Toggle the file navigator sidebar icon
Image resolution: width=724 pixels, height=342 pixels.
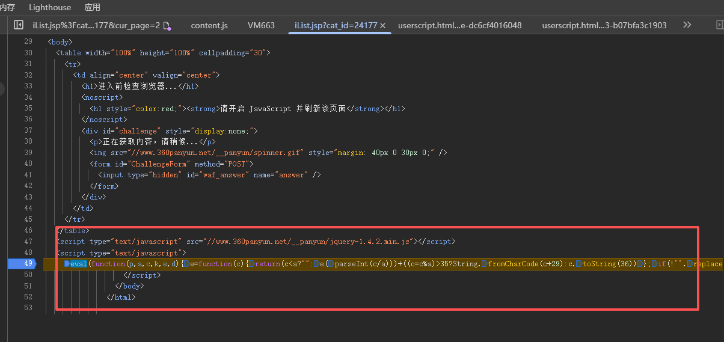(x=19, y=25)
